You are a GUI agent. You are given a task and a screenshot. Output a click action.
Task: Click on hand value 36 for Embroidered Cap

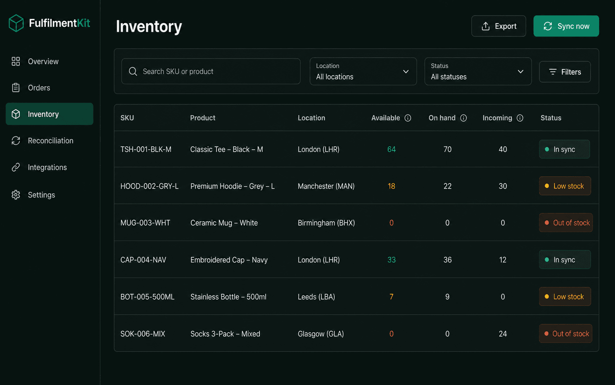click(x=447, y=260)
